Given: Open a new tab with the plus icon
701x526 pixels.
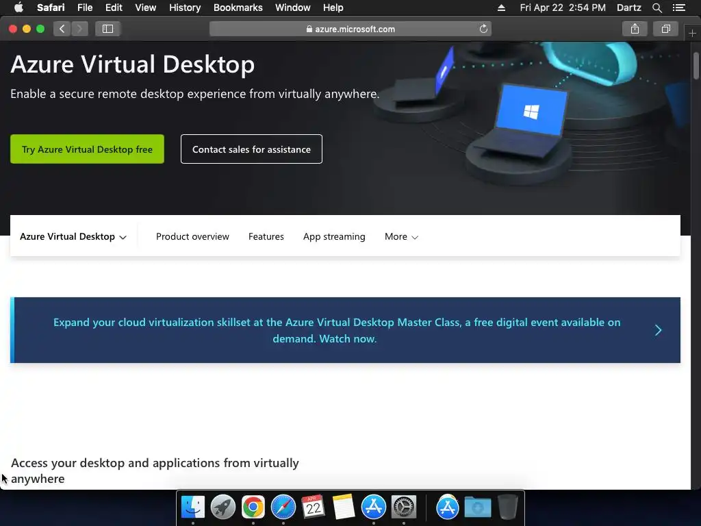Looking at the screenshot, I should point(693,33).
